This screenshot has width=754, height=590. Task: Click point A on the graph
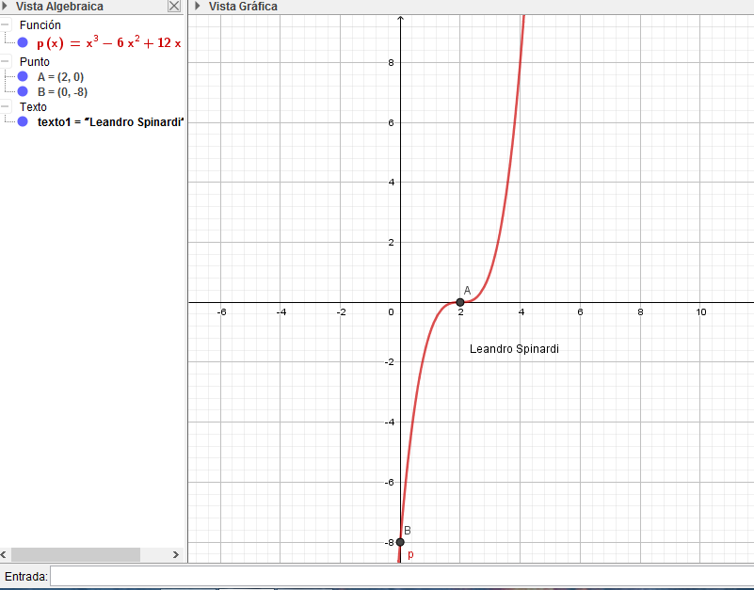pos(460,302)
